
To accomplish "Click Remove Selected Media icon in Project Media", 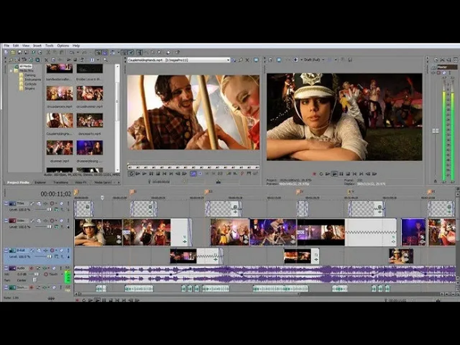I will (46, 60).
